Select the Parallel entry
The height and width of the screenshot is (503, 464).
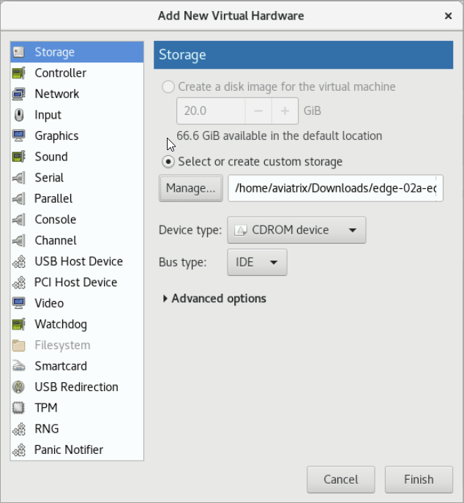[x=77, y=198]
